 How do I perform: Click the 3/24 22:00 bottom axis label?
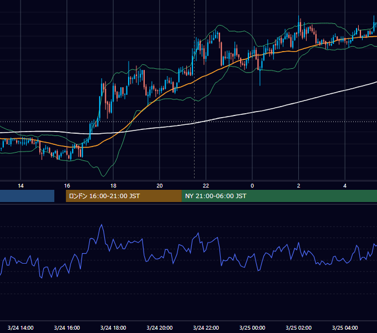(x=206, y=327)
